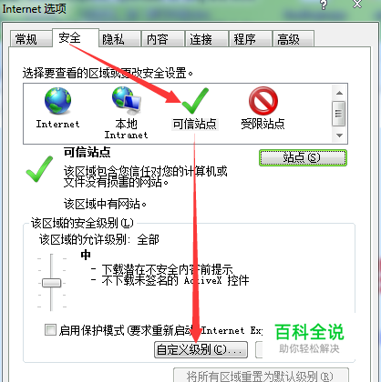381x382 pixels.
Task: Select the Internet zone globe icon
Action: click(x=57, y=101)
